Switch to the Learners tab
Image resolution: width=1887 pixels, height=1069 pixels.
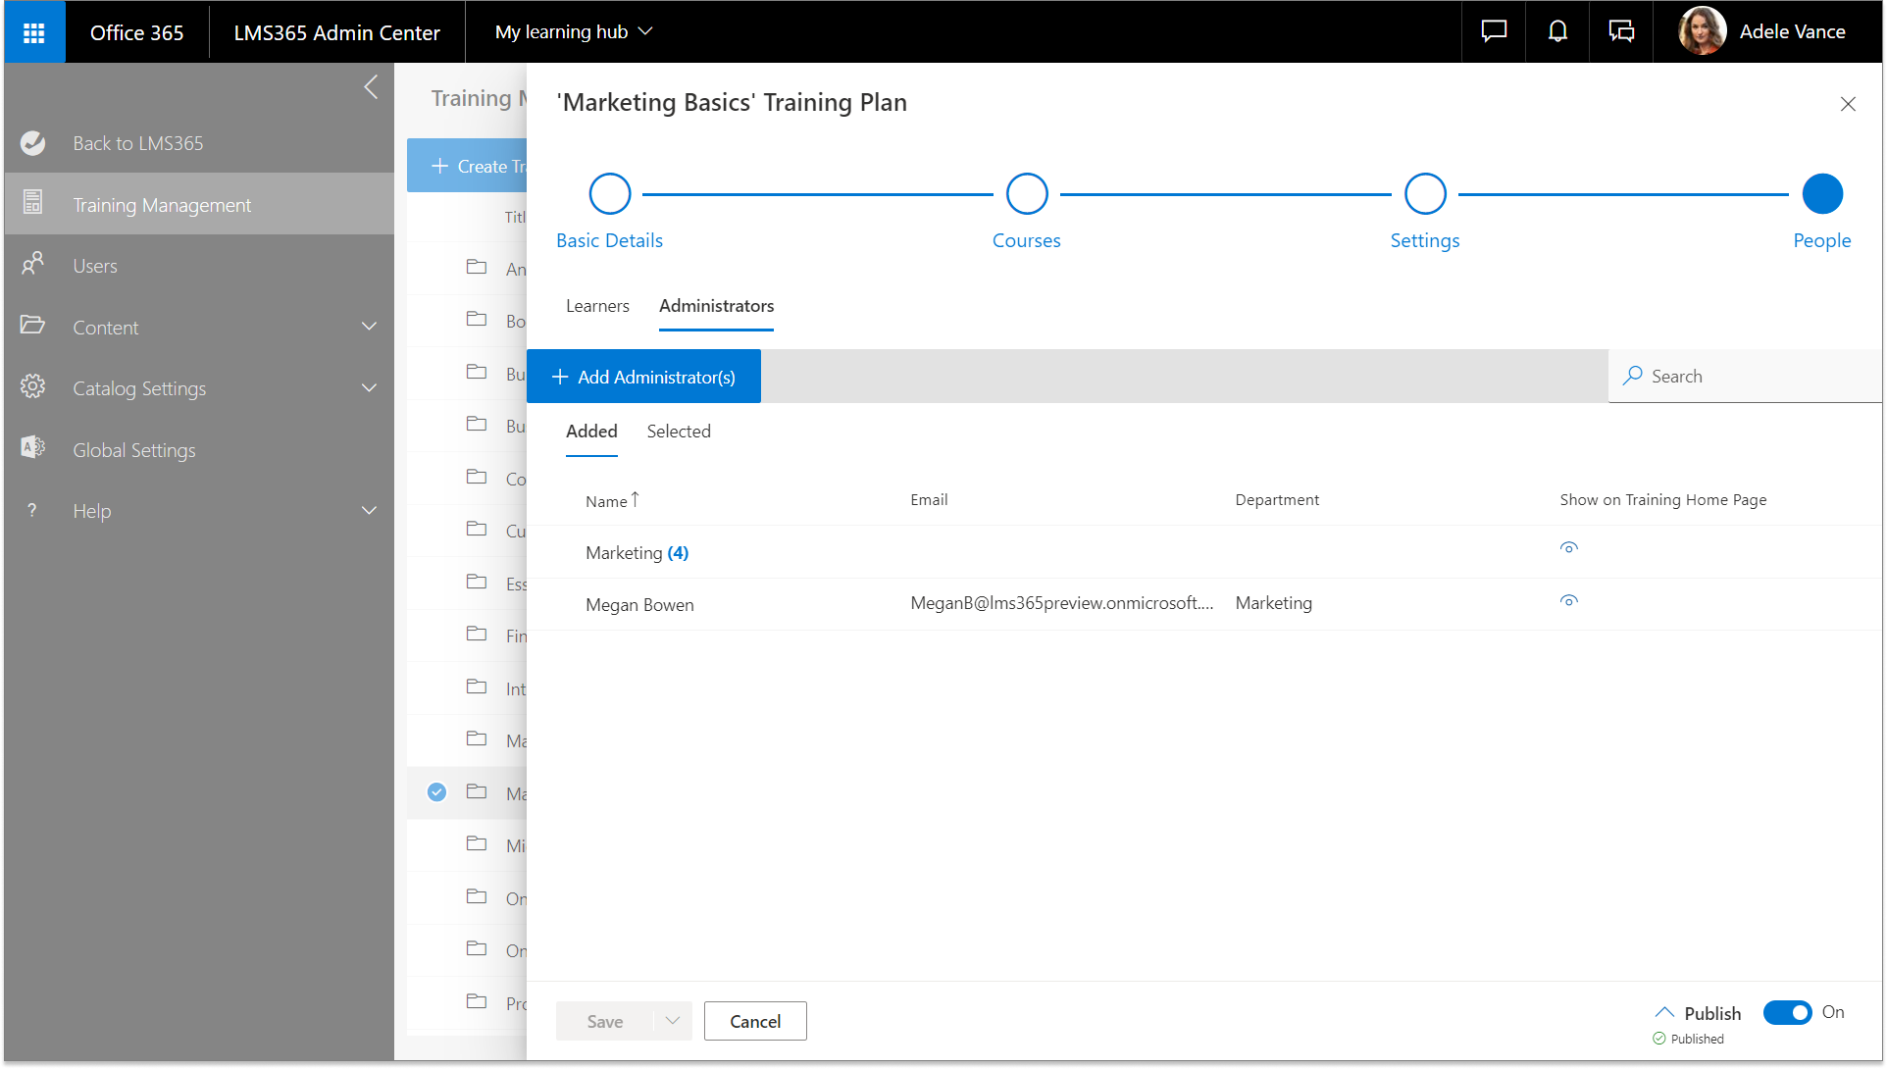597,306
